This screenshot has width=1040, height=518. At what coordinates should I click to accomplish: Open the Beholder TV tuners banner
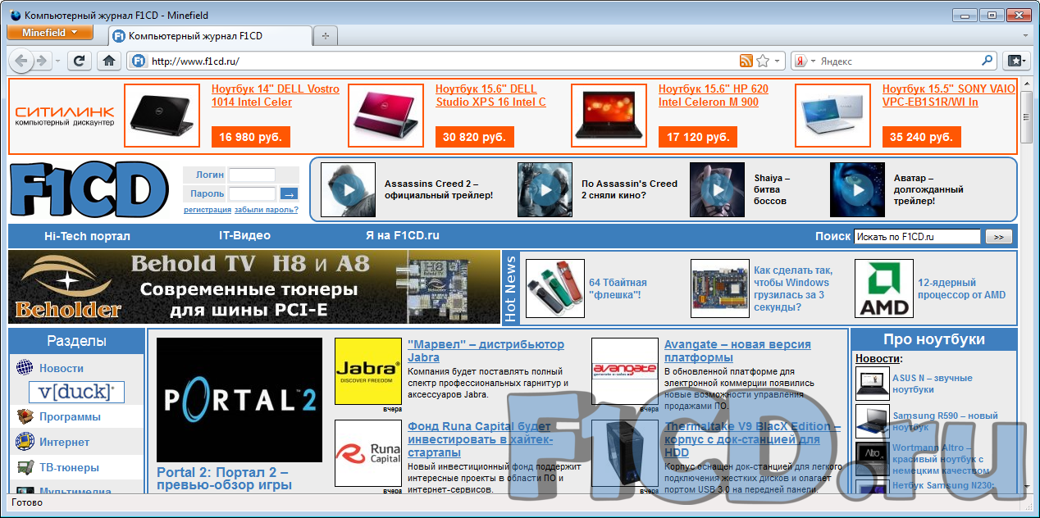tap(253, 287)
